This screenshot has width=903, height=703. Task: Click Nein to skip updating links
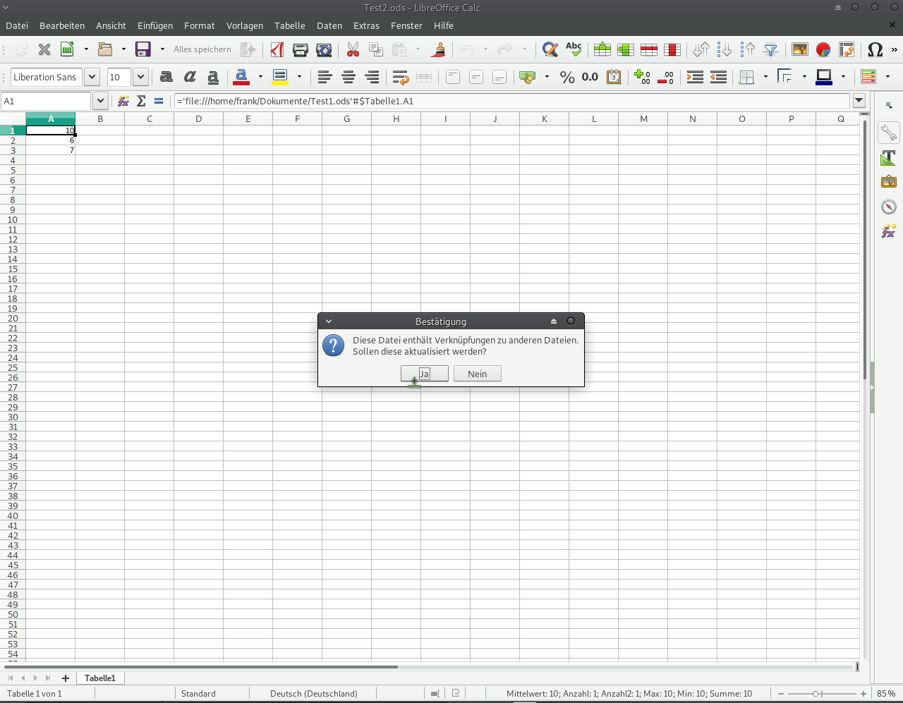pyautogui.click(x=477, y=374)
